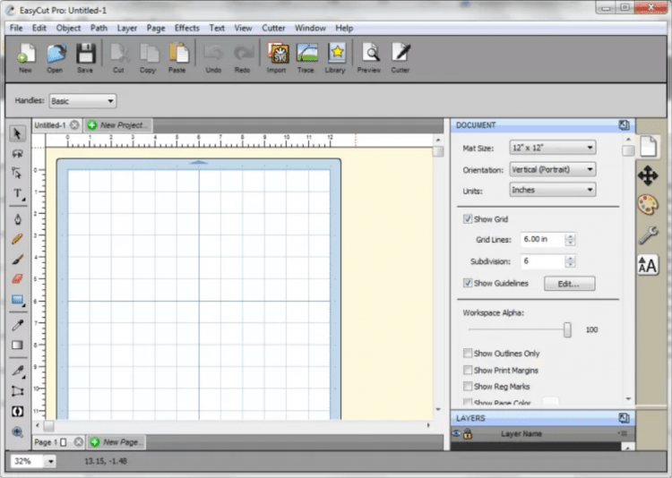
Task: Enable Show Reg Marks
Action: [468, 387]
